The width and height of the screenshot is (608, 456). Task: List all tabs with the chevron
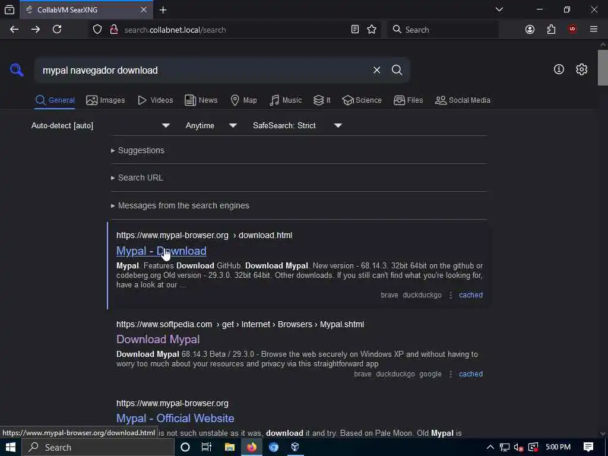coord(499,9)
